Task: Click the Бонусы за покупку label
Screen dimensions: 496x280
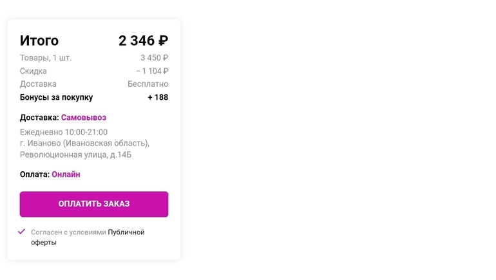Action: pos(56,97)
